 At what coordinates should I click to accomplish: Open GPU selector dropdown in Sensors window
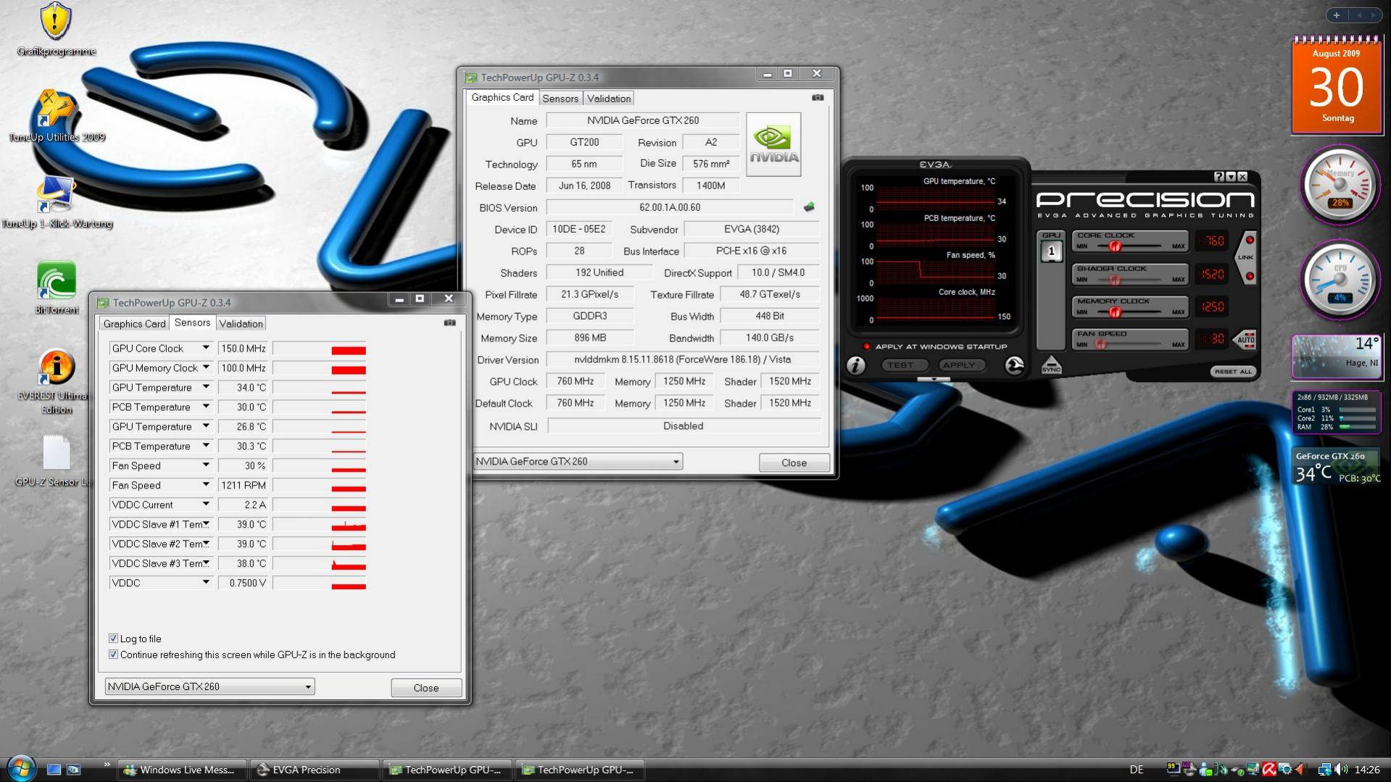pyautogui.click(x=209, y=686)
